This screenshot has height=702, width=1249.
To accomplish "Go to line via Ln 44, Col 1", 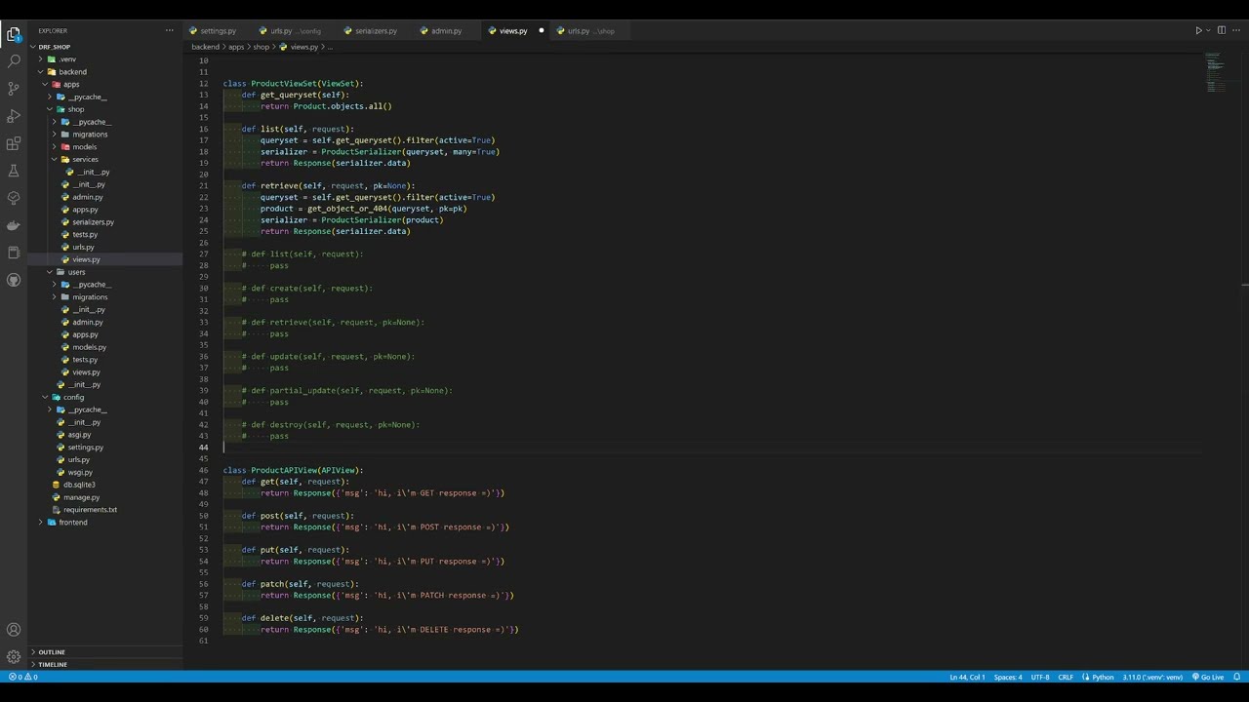I will click(x=967, y=677).
